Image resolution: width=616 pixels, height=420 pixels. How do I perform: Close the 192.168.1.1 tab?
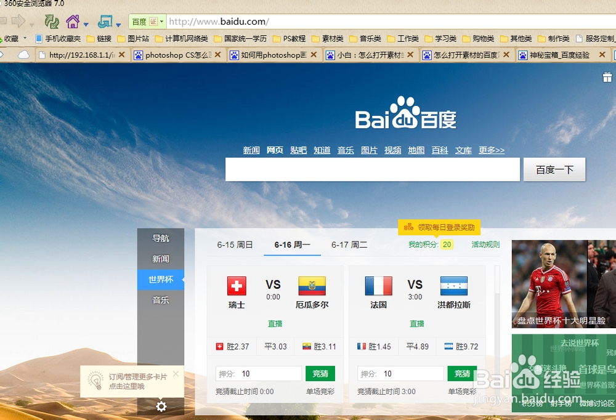coord(122,55)
